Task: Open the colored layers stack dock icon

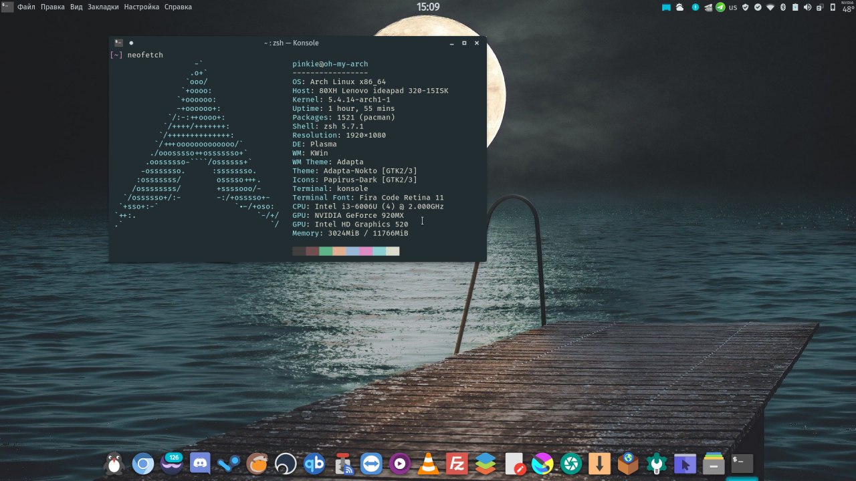Action: 486,463
